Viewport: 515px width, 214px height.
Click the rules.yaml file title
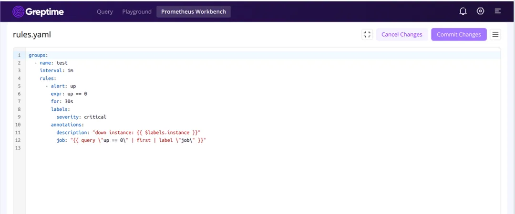(x=32, y=34)
